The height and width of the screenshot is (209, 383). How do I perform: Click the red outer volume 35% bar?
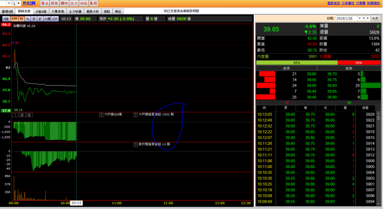(359, 63)
